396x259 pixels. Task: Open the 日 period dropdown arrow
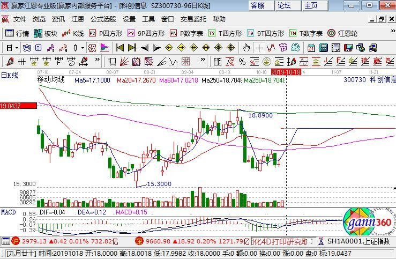click(17, 48)
